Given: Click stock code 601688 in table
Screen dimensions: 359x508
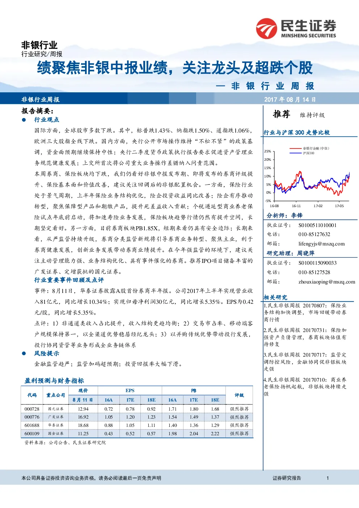Looking at the screenshot, I should 32,425.
